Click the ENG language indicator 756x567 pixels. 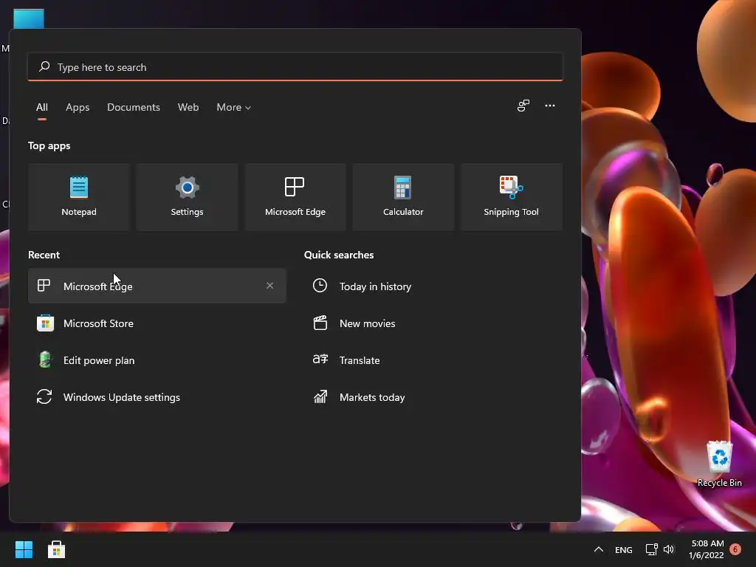pyautogui.click(x=623, y=549)
